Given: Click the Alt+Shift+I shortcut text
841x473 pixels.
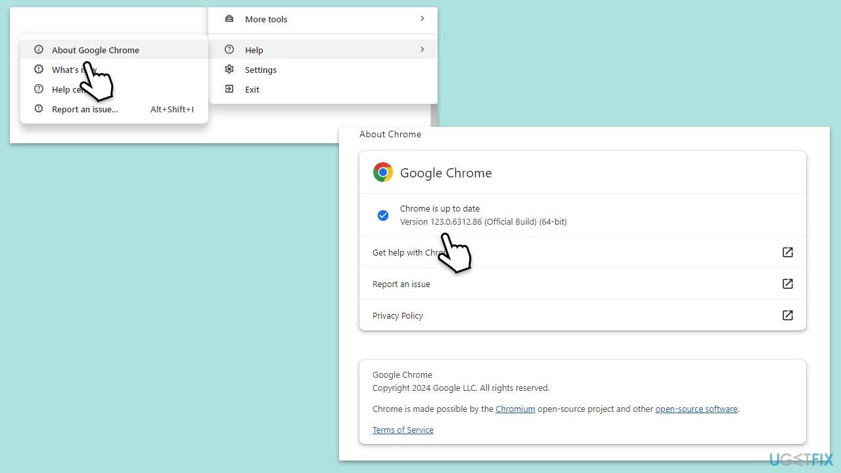Looking at the screenshot, I should 172,109.
